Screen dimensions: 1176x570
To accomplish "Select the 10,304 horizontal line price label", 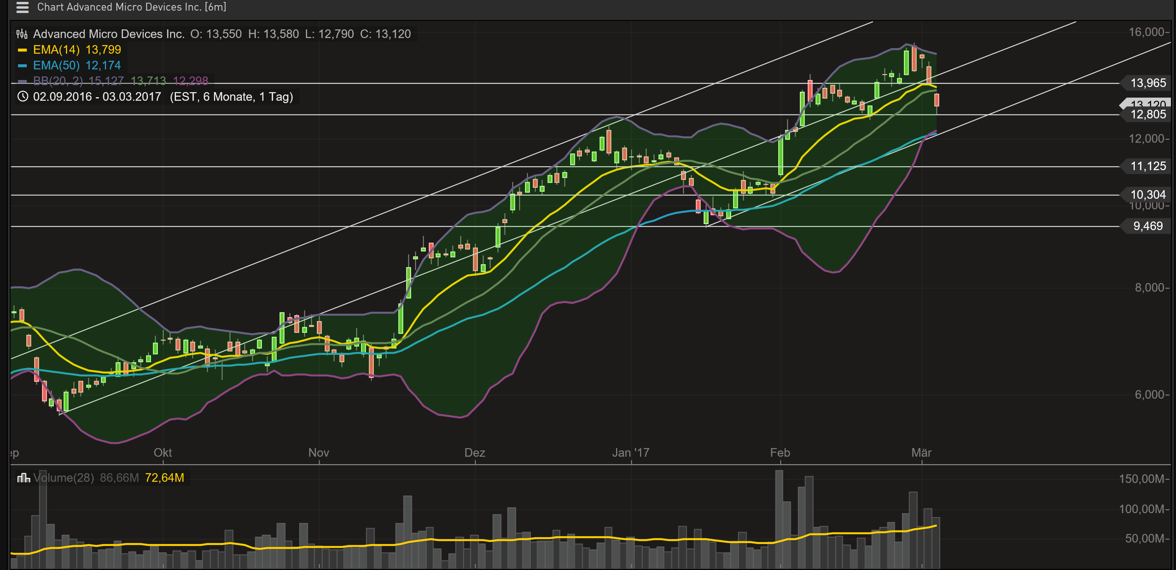I will (1147, 194).
